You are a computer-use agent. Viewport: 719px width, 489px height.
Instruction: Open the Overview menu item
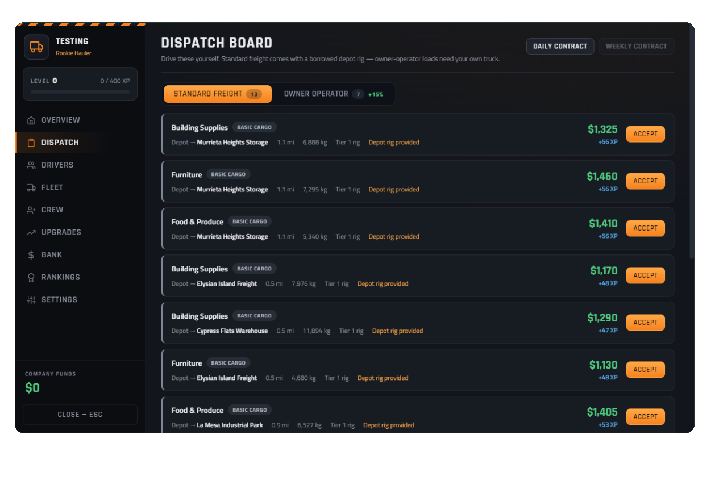pyautogui.click(x=80, y=120)
